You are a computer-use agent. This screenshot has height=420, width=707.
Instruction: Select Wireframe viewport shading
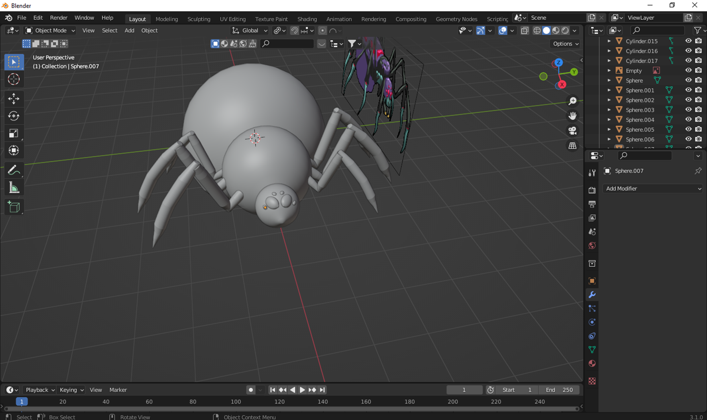coord(537,31)
